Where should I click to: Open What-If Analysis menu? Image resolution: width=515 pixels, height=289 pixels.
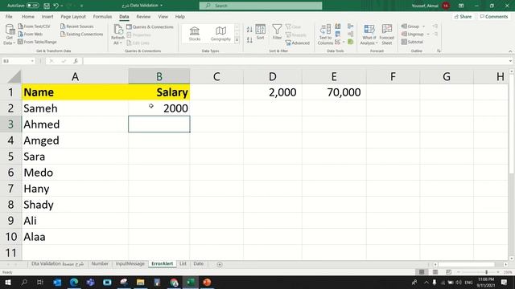(369, 35)
